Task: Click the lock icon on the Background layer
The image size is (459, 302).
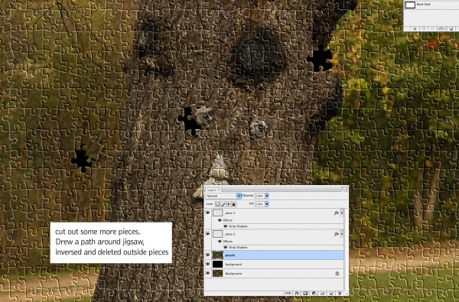Action: pos(337,273)
